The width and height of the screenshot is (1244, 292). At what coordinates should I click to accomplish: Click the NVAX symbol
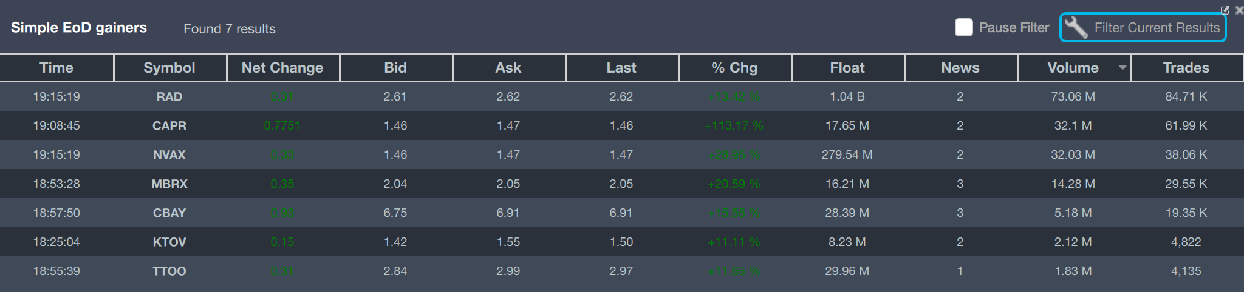[169, 155]
